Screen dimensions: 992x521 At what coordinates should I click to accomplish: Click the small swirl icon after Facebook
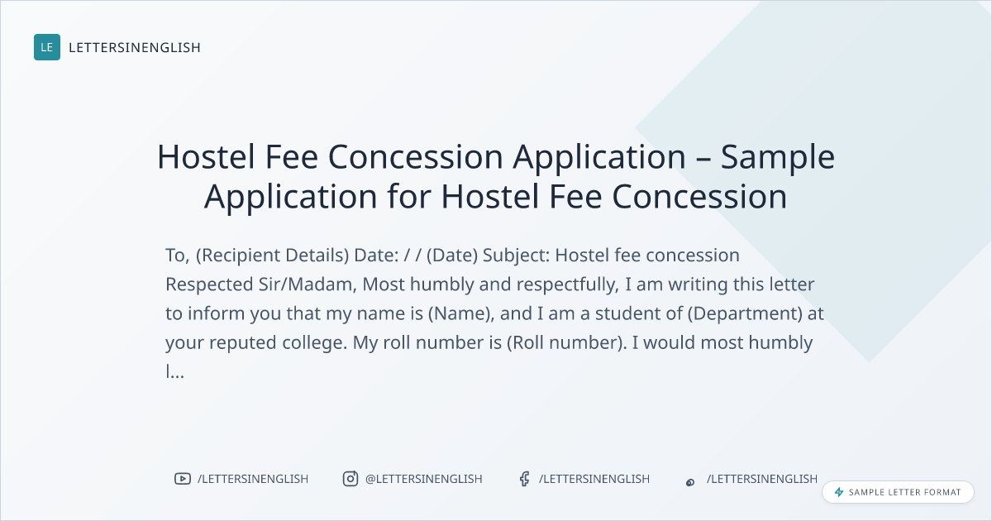coord(690,481)
